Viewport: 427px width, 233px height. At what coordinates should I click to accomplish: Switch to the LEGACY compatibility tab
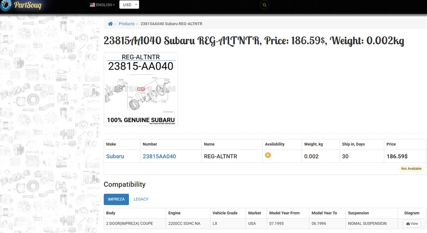(141, 199)
